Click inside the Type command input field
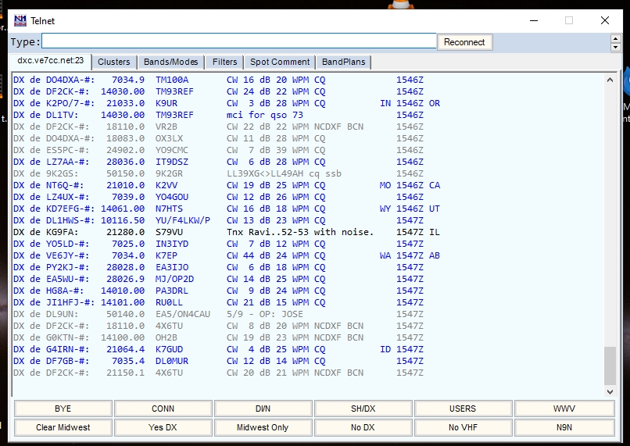 [238, 41]
